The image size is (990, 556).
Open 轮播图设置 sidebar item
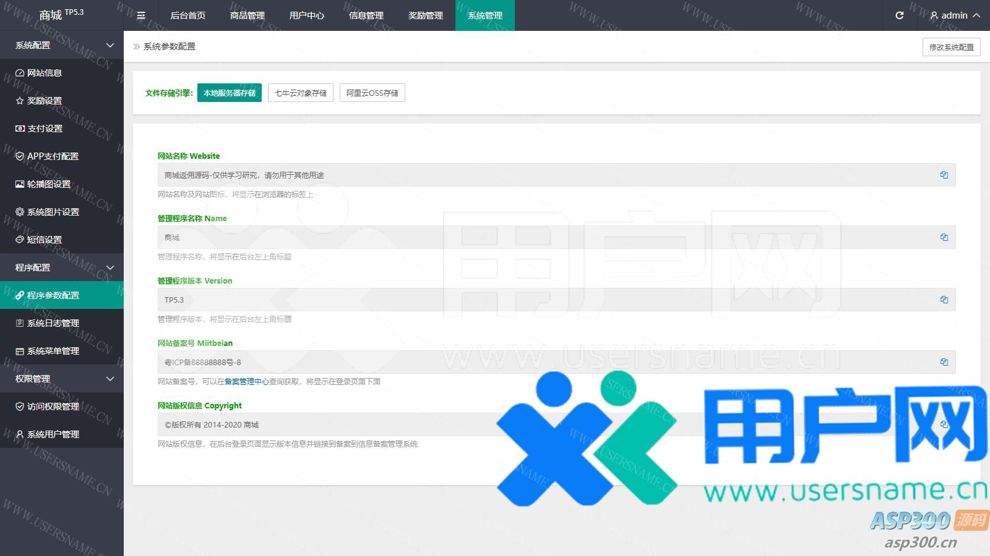[x=62, y=184]
